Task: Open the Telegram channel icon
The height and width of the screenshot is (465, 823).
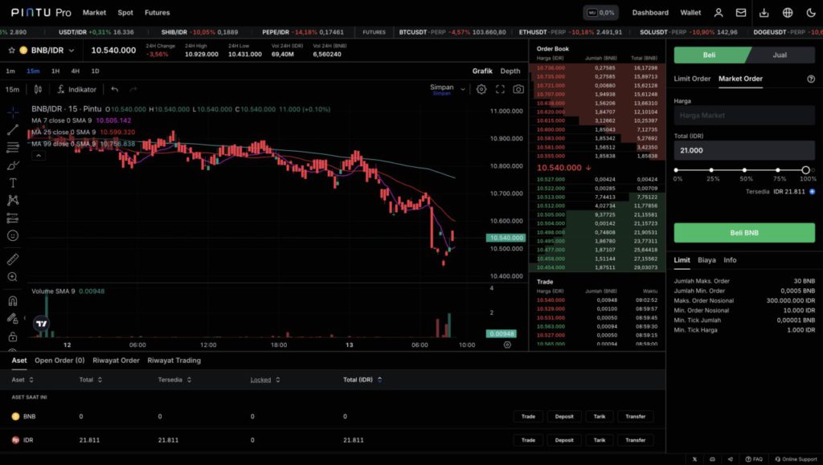Action: [730, 459]
